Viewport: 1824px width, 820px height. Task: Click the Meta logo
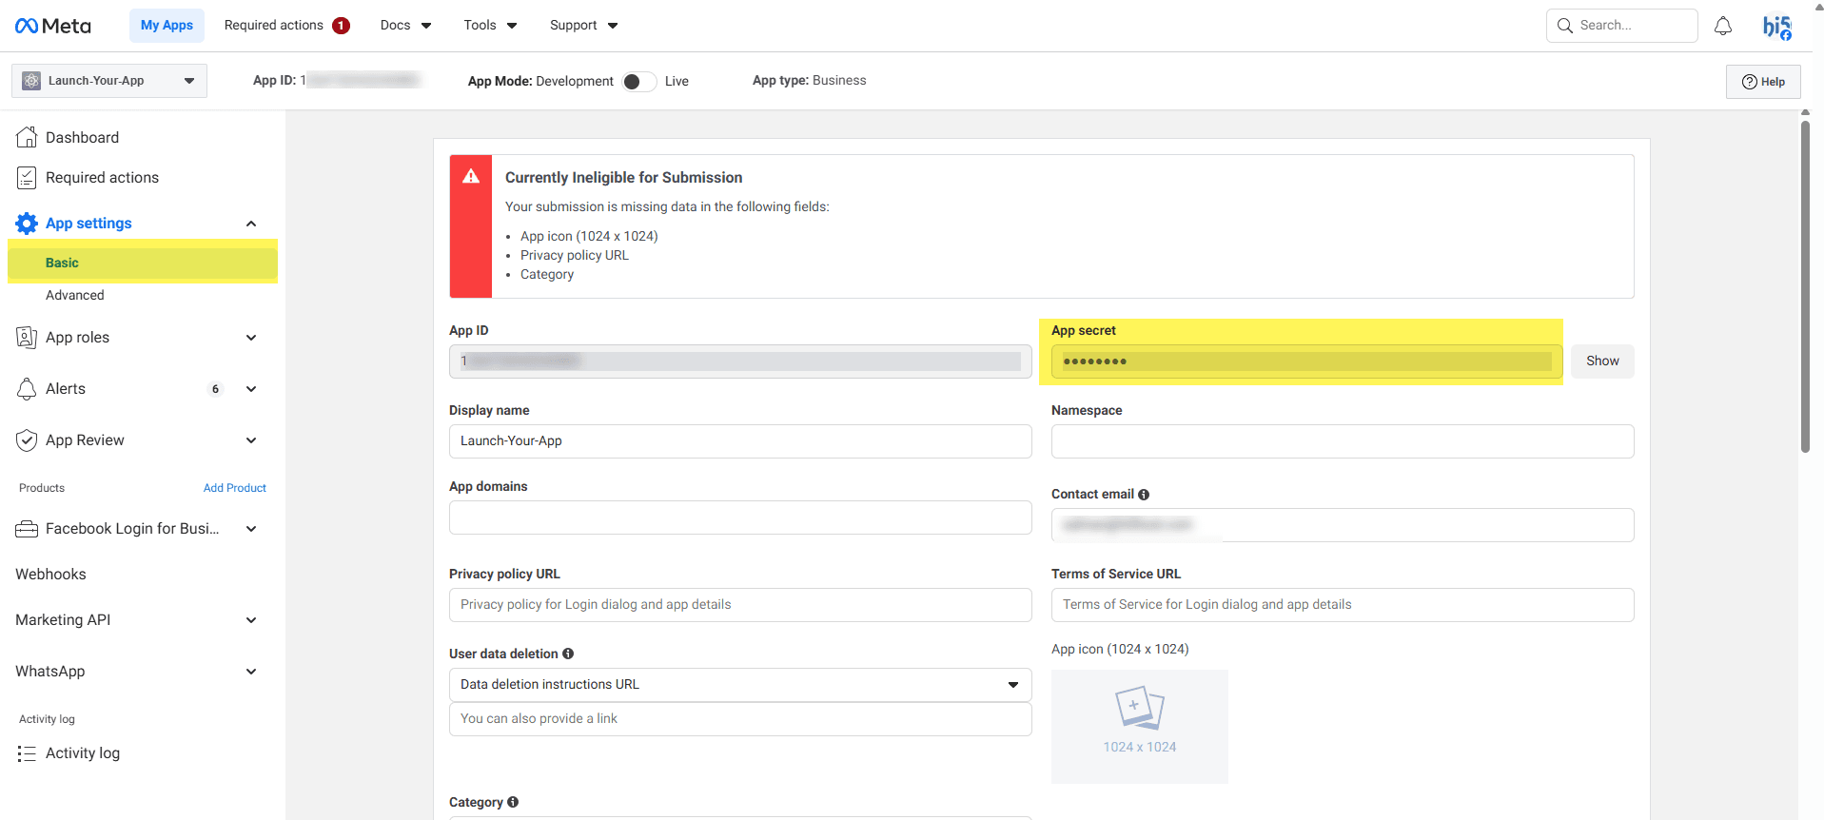tap(53, 26)
